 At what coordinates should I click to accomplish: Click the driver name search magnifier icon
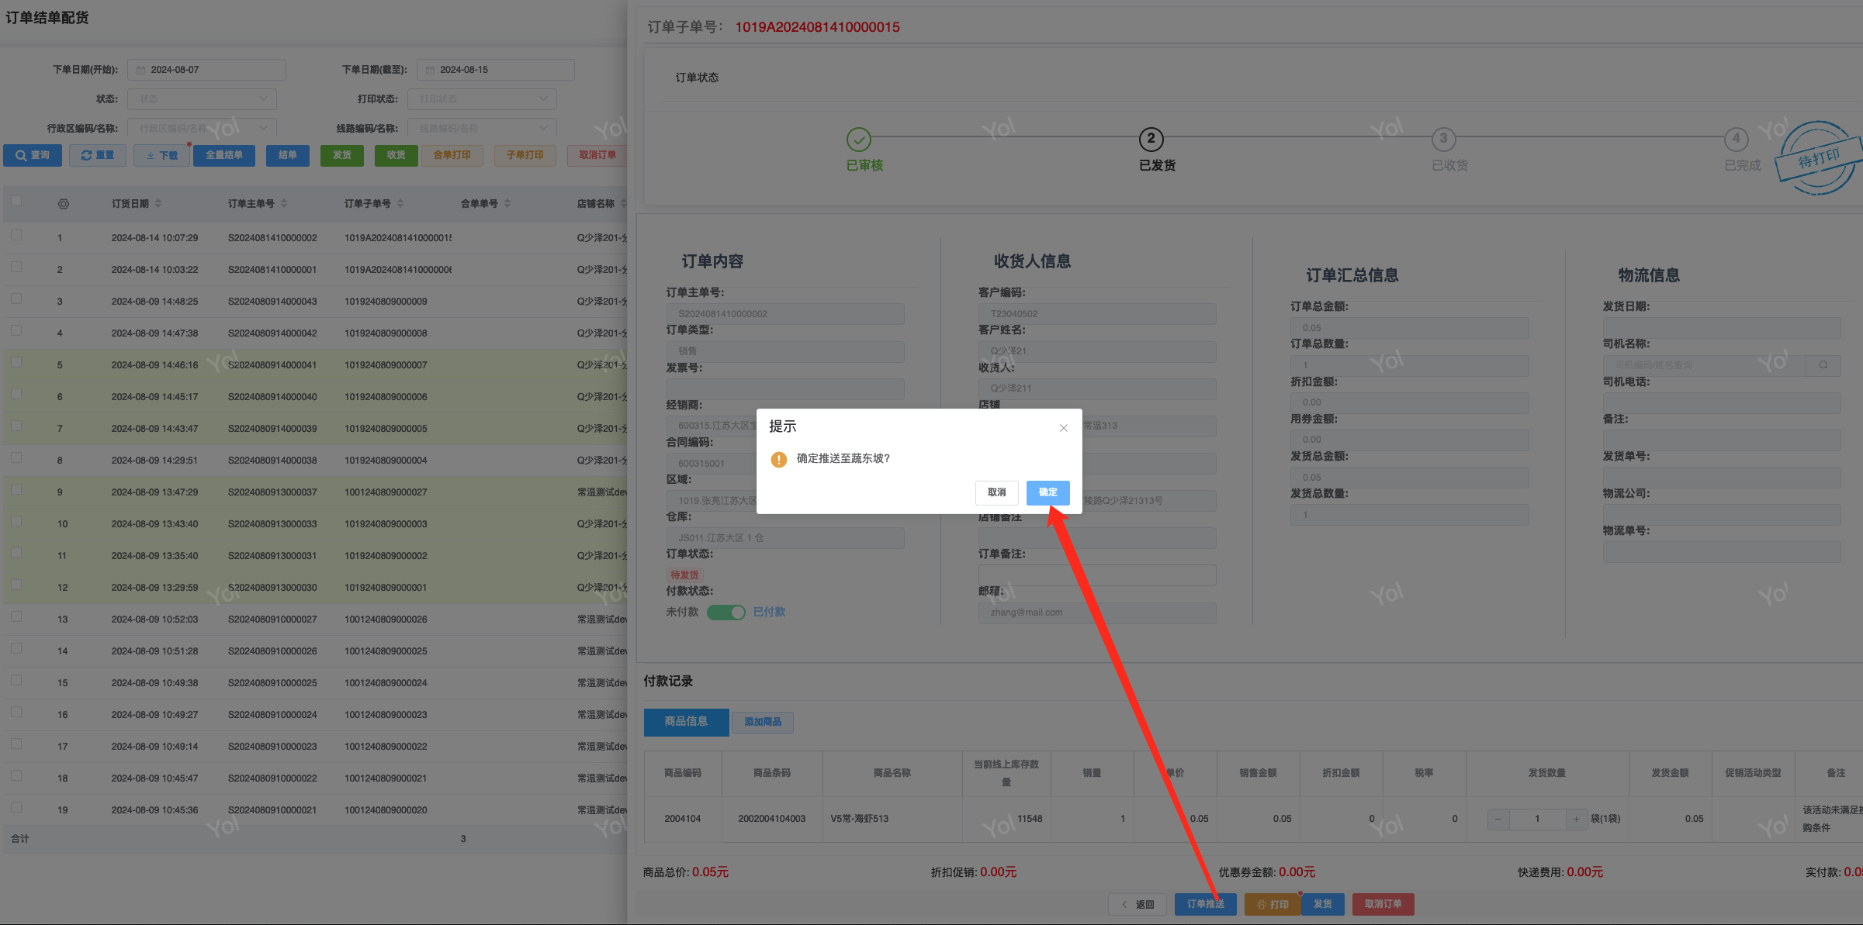click(x=1823, y=365)
